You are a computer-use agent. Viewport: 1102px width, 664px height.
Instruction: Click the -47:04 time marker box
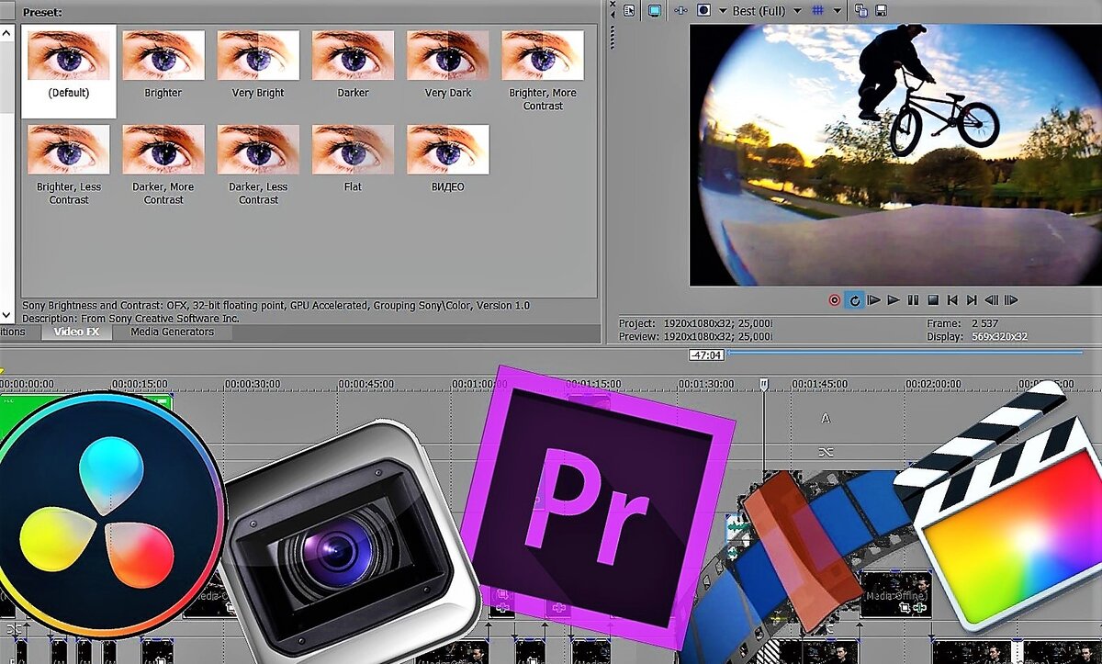point(706,355)
